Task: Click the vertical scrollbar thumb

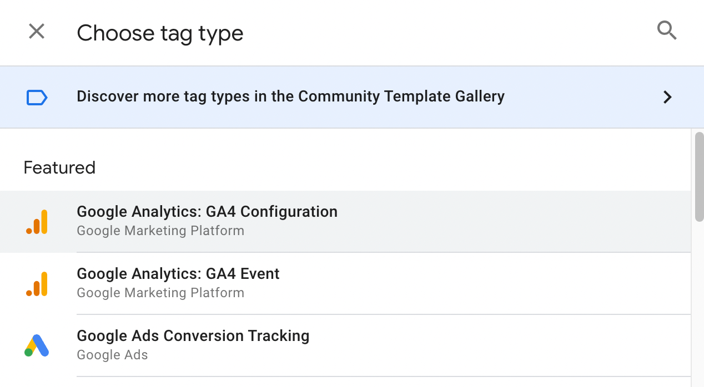Action: click(699, 177)
